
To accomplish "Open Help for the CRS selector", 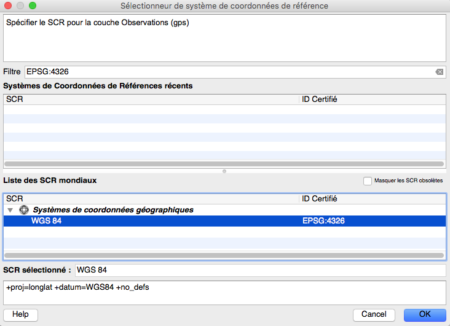I will (x=20, y=314).
